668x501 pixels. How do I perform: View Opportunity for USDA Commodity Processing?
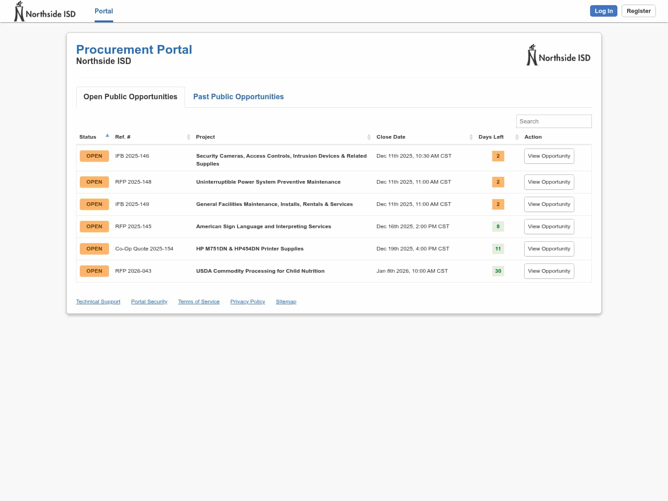(549, 271)
